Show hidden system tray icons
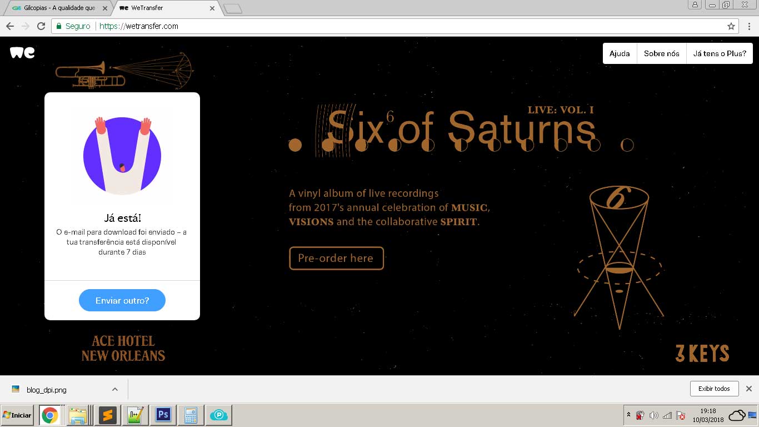The image size is (759, 427). (x=628, y=415)
